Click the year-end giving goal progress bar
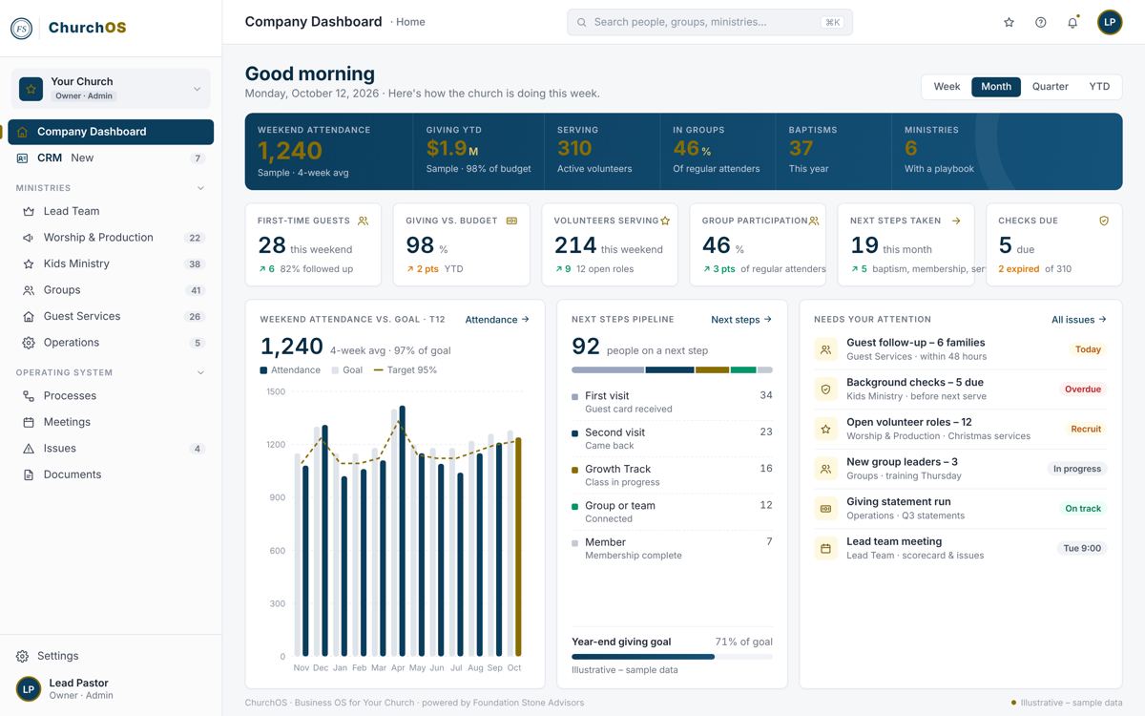Screen dimensions: 1145x716 [x=672, y=657]
